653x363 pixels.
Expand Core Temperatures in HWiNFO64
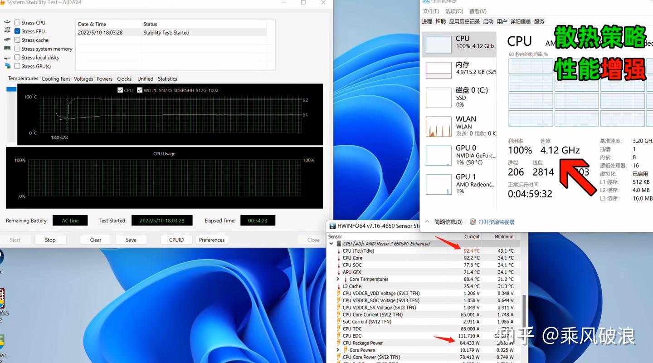coord(337,279)
